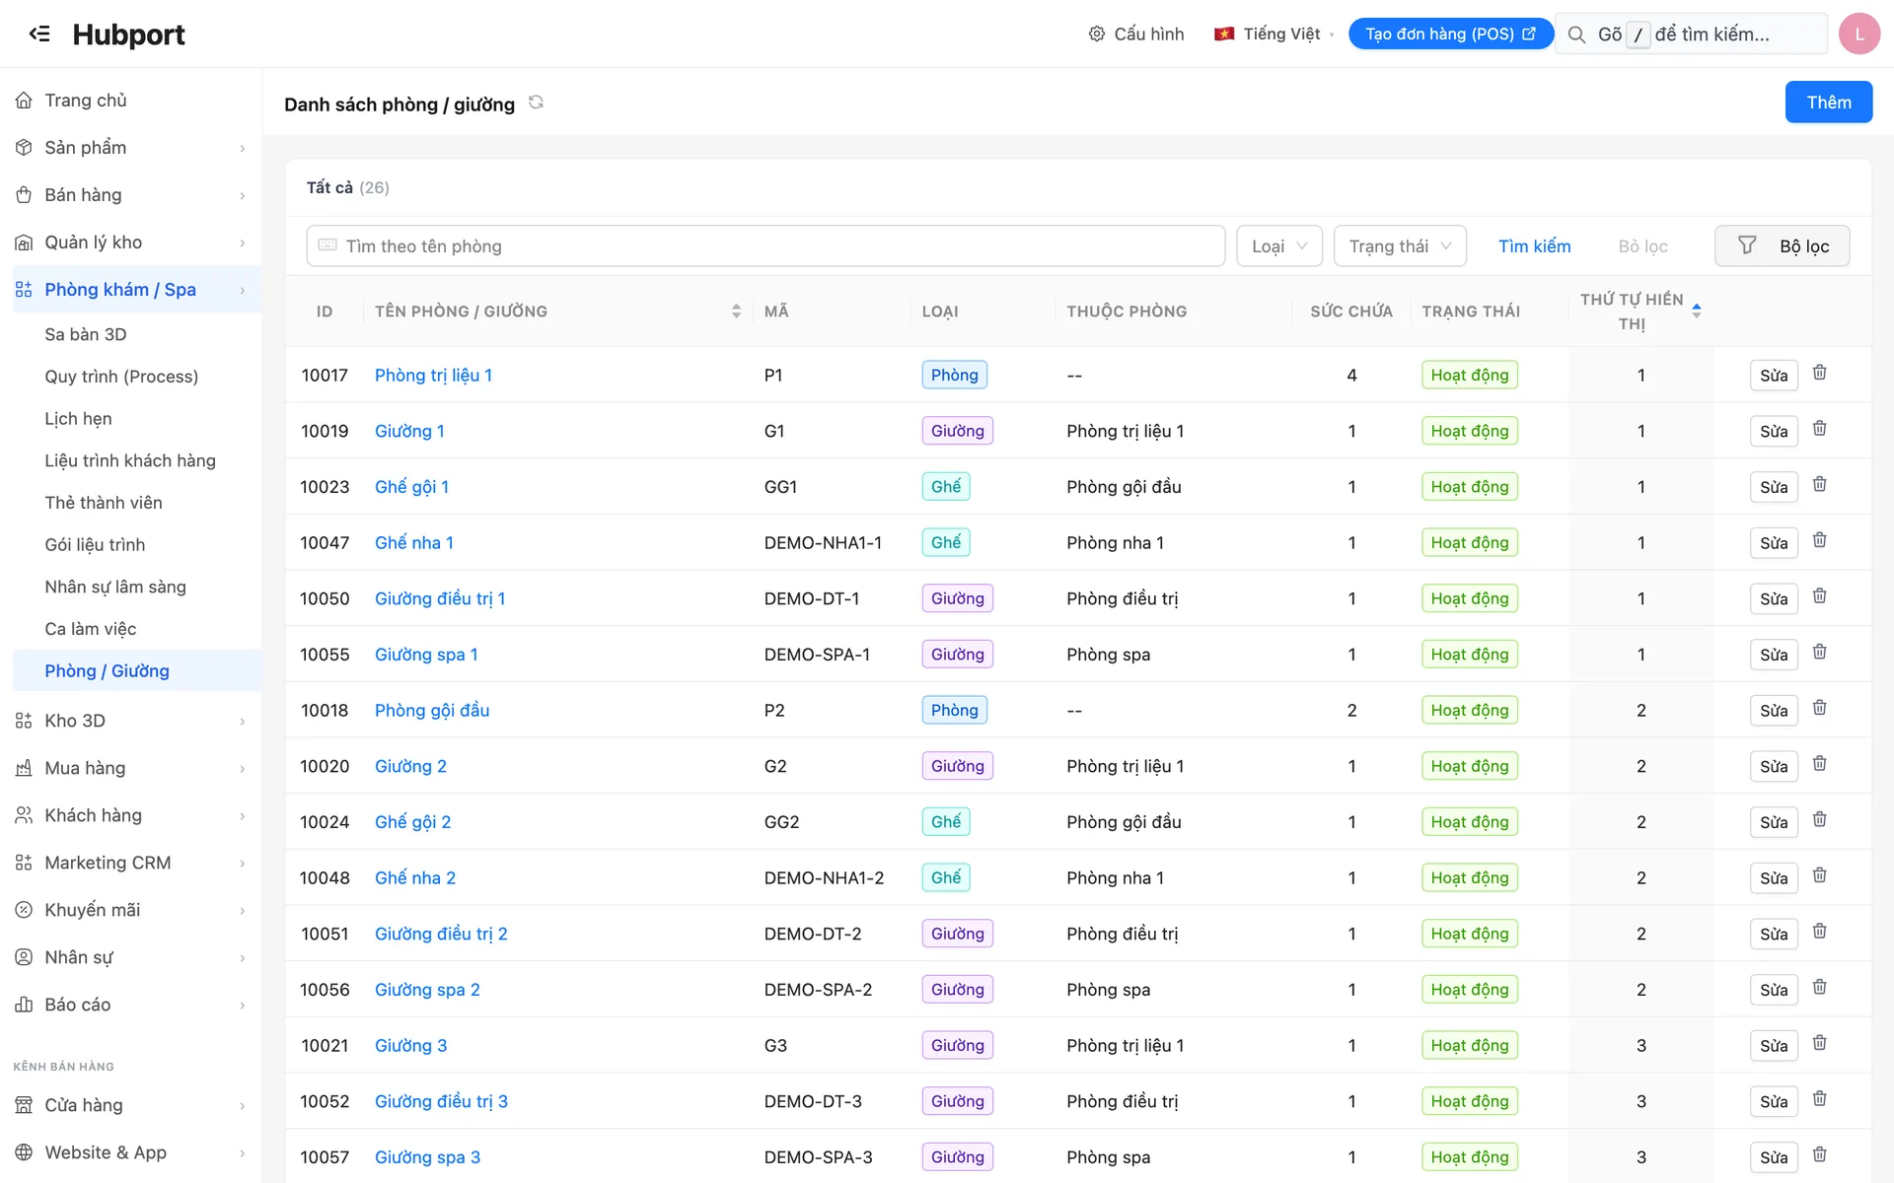The width and height of the screenshot is (1894, 1183).
Task: Expand the Sản phẩm sidebar menu
Action: [131, 148]
